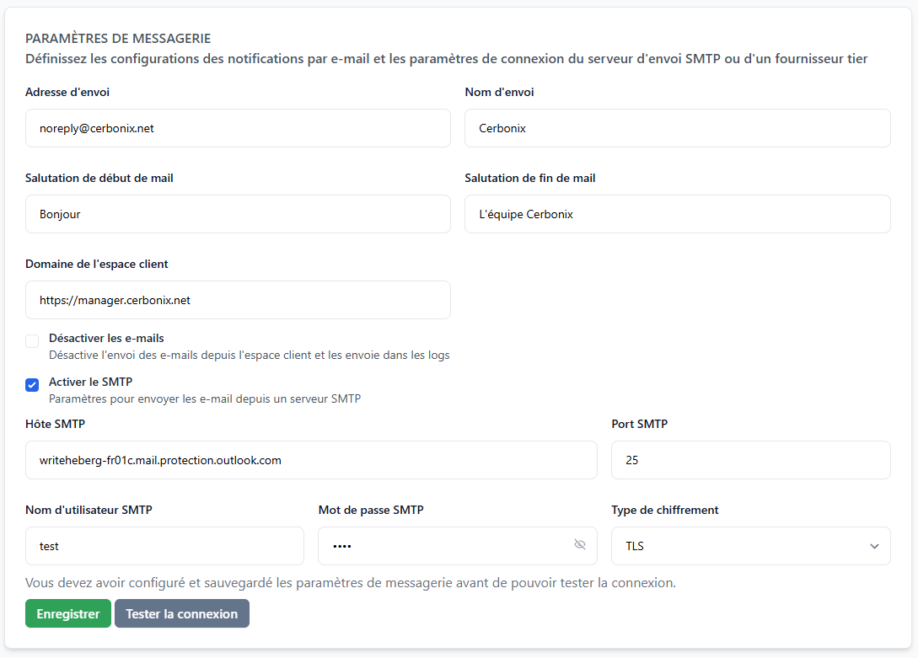The width and height of the screenshot is (918, 658).
Task: Click the "Désactiver les e-mails" label text
Action: point(106,338)
